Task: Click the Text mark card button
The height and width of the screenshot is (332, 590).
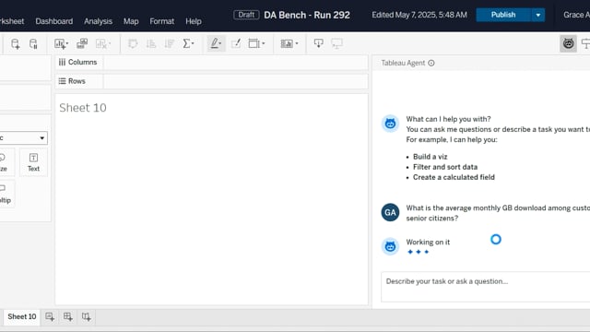Action: (x=33, y=162)
